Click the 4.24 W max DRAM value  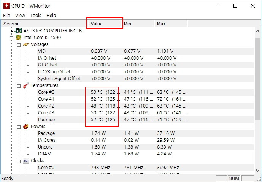(x=164, y=154)
